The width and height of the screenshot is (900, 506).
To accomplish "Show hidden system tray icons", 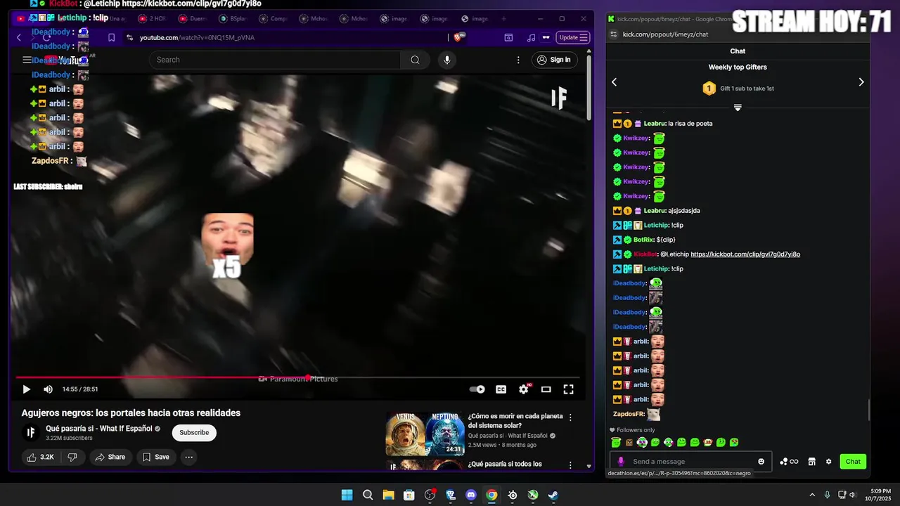I will pos(812,495).
